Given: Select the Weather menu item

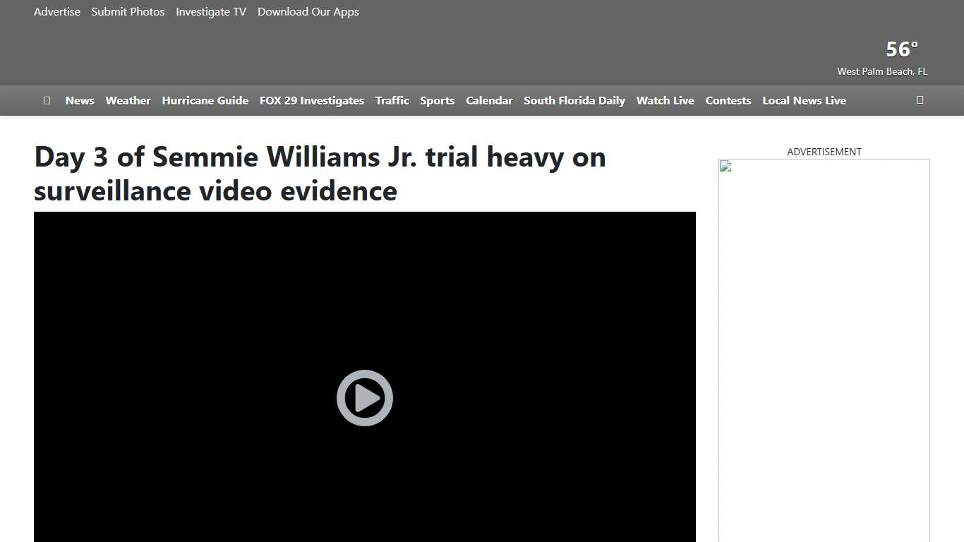Looking at the screenshot, I should tap(128, 100).
